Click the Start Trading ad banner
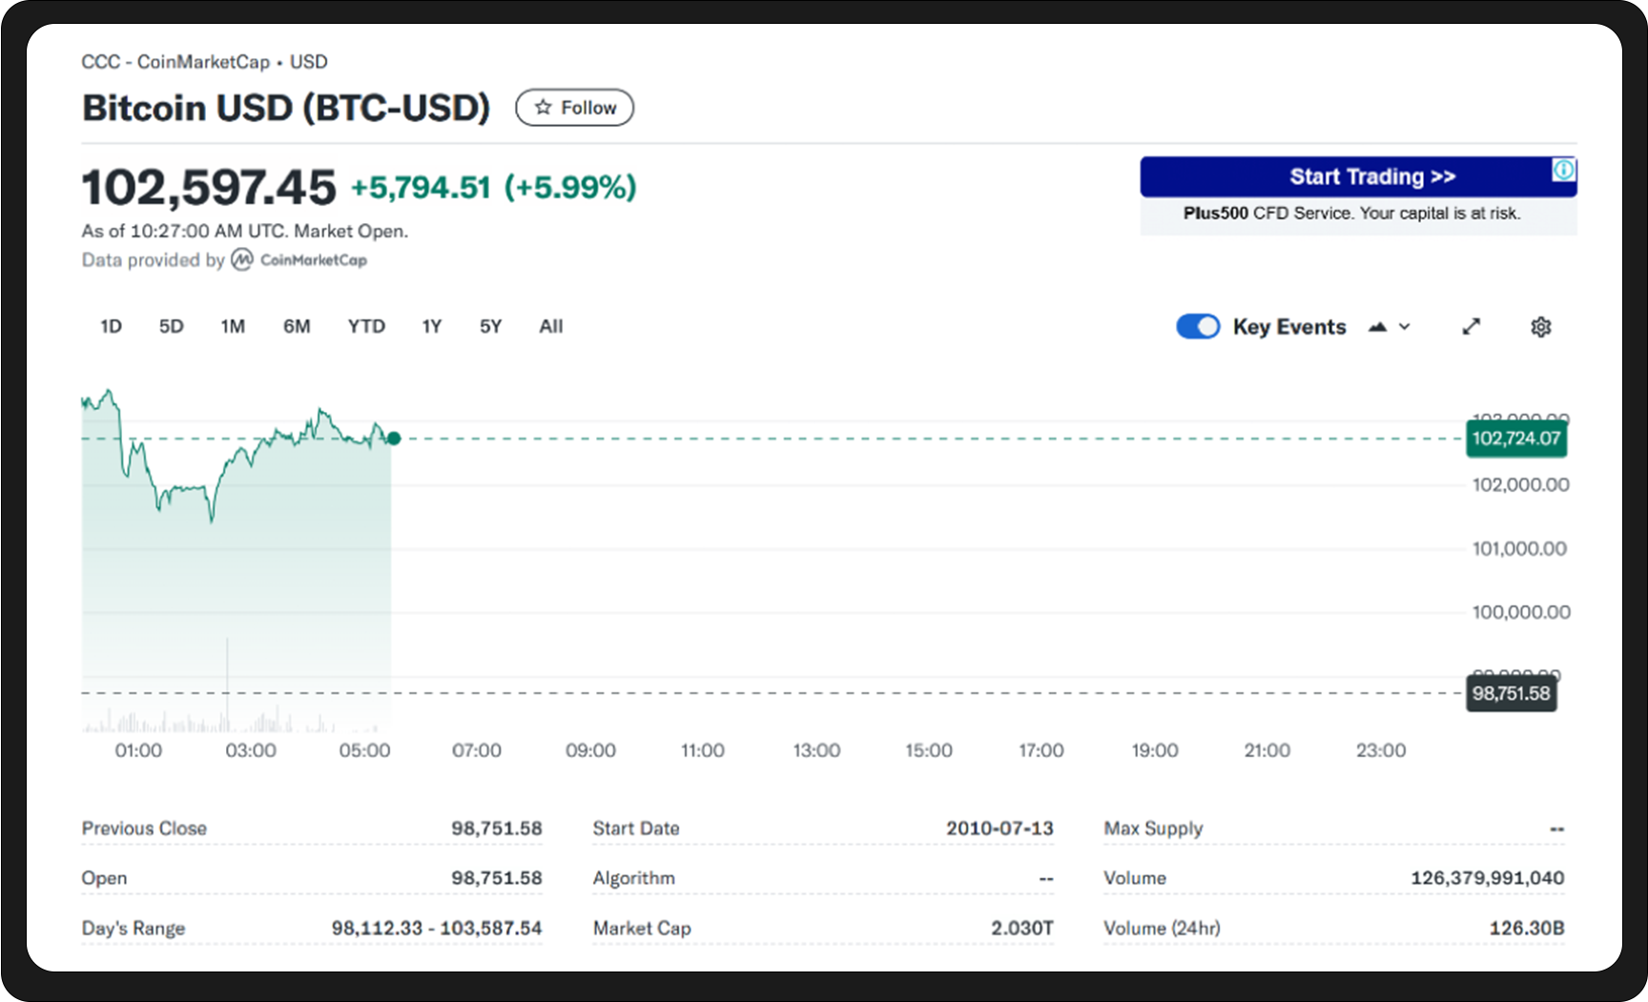This screenshot has height=1002, width=1648. click(x=1357, y=177)
